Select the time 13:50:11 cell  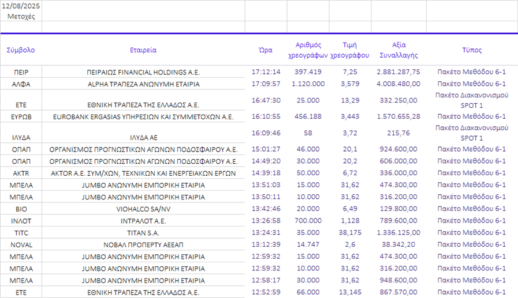tap(266, 197)
